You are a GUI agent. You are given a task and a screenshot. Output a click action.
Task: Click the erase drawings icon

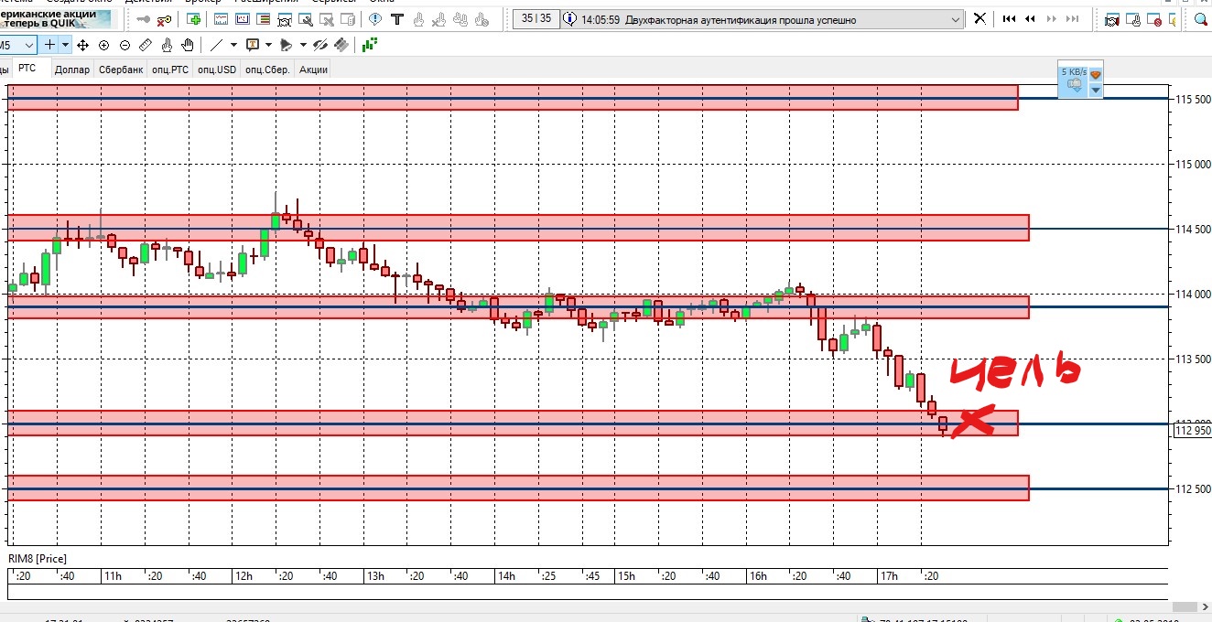click(x=341, y=45)
